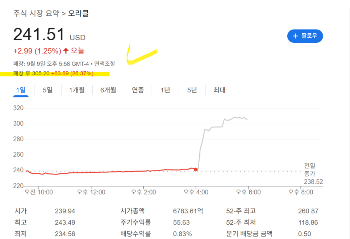Click the red closing-price dot on chart
Image resolution: width=350 pixels, height=239 pixels.
pos(196,169)
